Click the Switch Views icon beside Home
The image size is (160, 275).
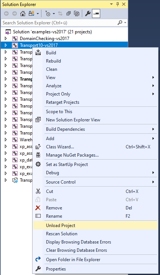click(31, 14)
